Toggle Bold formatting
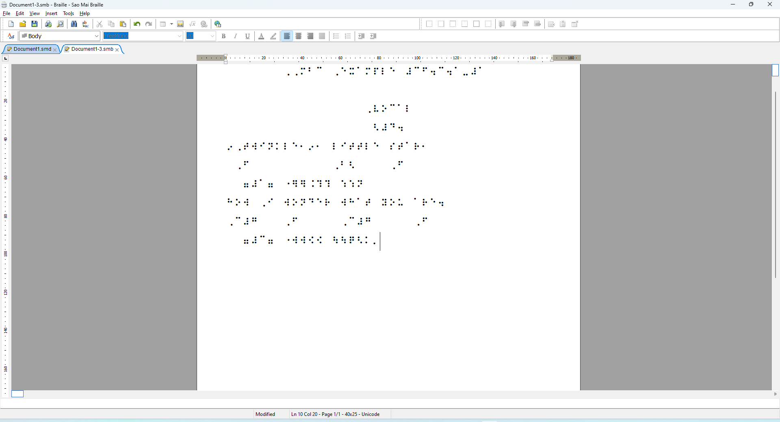The height and width of the screenshot is (422, 780). tap(223, 36)
